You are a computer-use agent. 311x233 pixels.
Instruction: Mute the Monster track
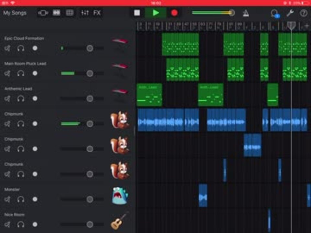tap(7, 199)
